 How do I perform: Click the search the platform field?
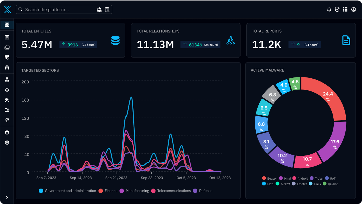[59, 10]
